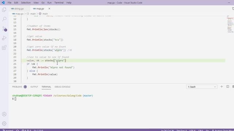The width and height of the screenshot is (234, 131).
Task: Open the Terminal menu
Action: pos(59,3)
